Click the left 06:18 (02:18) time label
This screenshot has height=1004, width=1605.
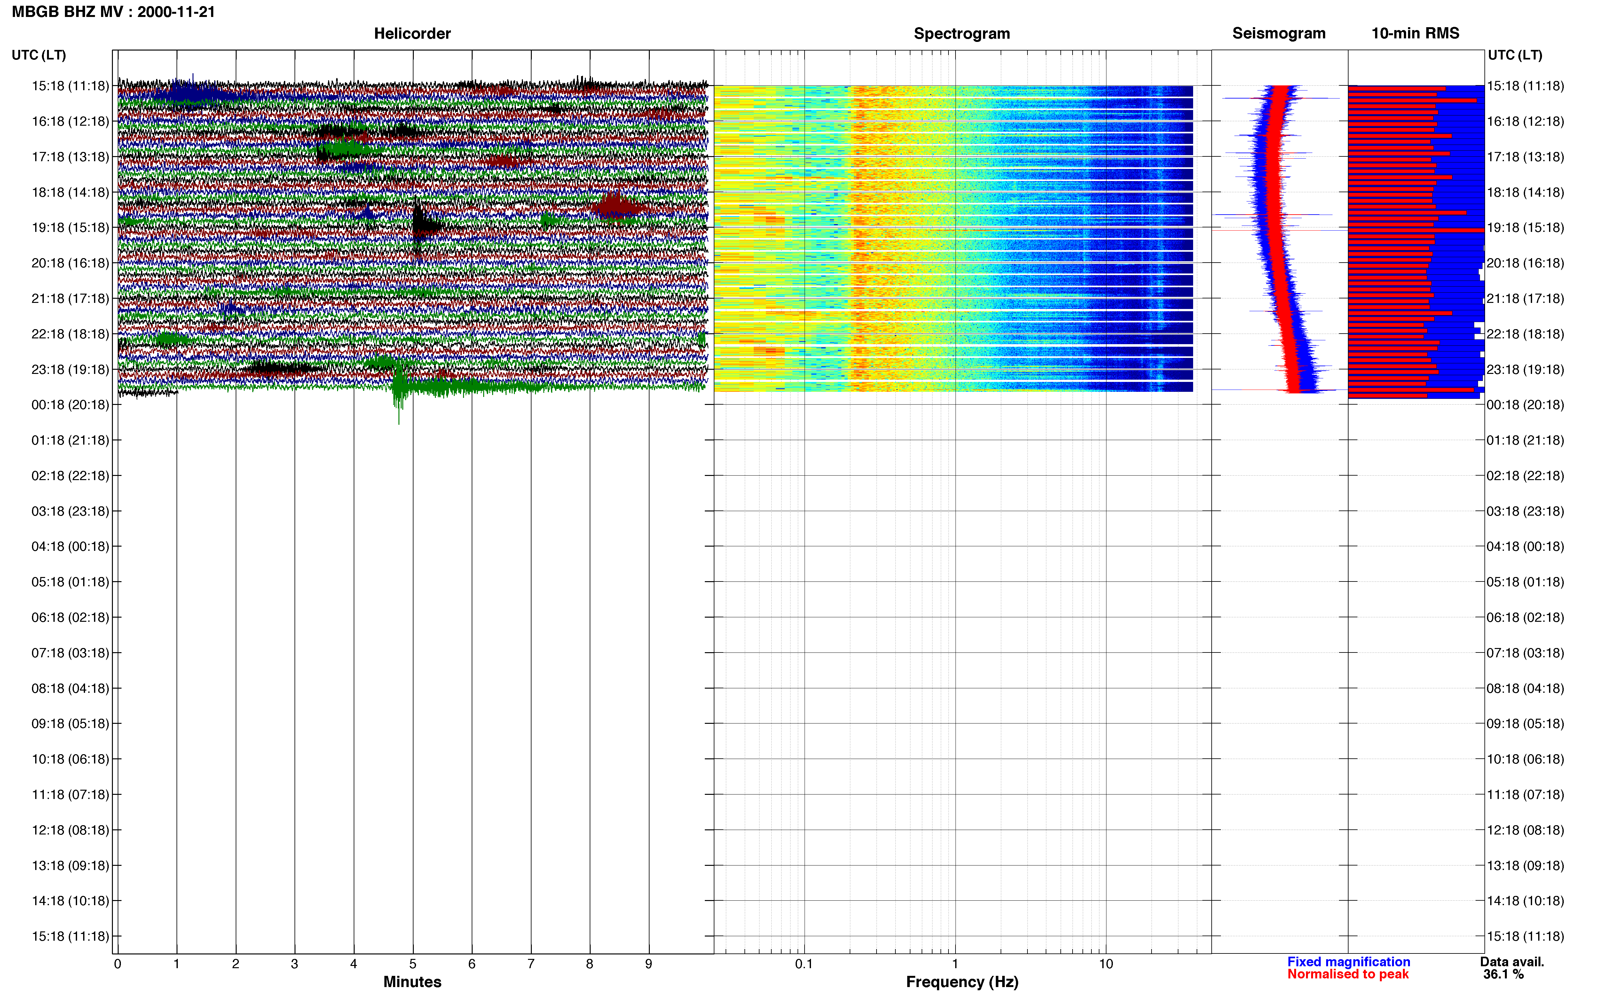pyautogui.click(x=70, y=618)
